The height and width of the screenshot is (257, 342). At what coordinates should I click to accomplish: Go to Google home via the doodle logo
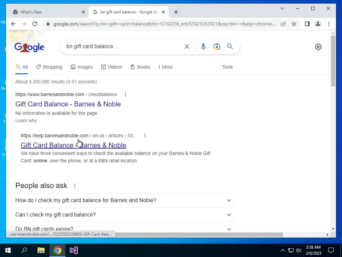tap(29, 47)
